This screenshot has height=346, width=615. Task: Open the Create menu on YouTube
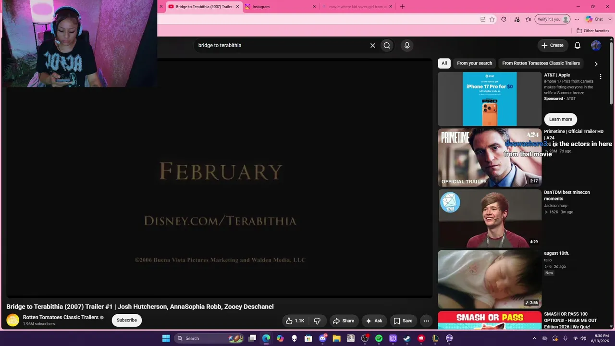(553, 45)
